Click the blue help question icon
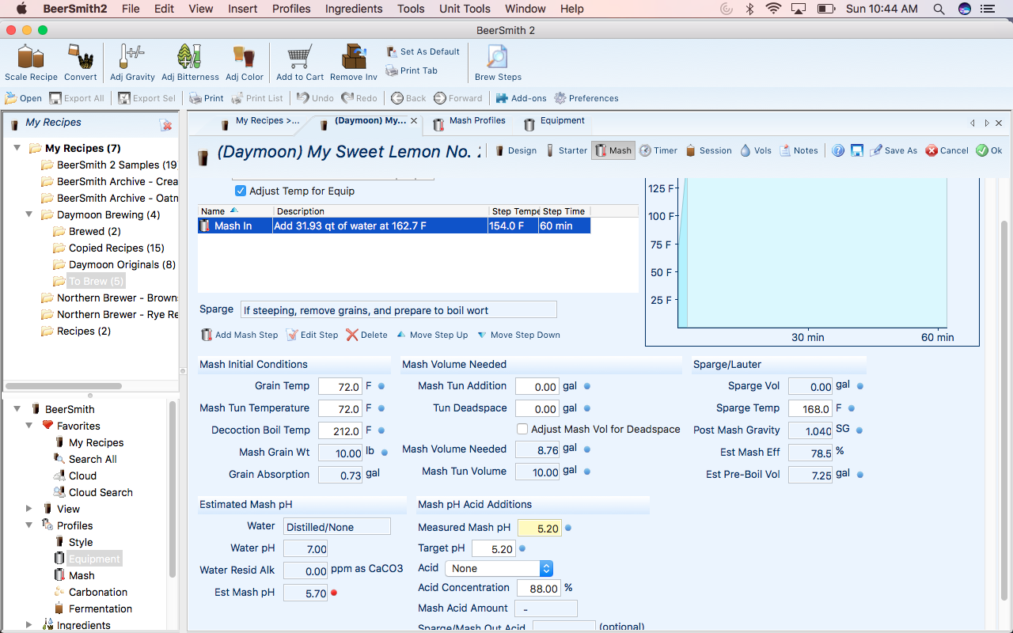 click(838, 150)
